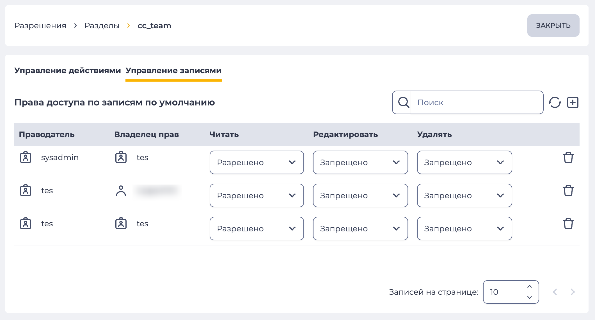Viewport: 595px width, 320px height.
Task: Open the Читать dropdown in second row
Action: (x=257, y=195)
